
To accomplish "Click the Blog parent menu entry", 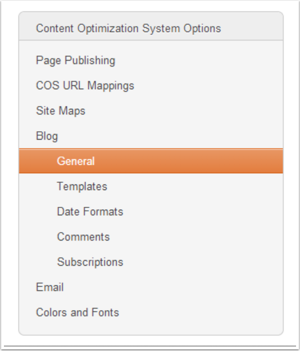I will click(47, 136).
